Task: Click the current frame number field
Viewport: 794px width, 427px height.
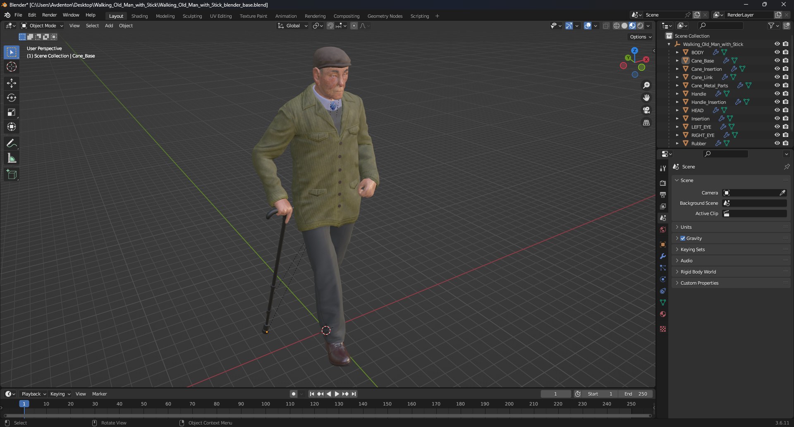Action: click(556, 394)
